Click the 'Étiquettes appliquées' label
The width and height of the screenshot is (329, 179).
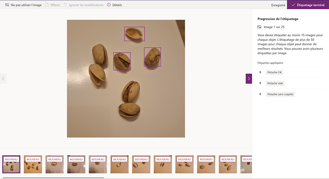(270, 63)
